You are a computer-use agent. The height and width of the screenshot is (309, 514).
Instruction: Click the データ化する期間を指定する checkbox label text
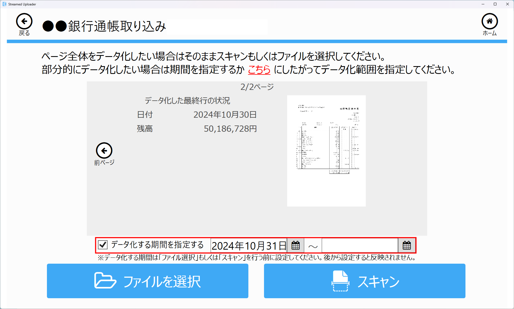pos(157,245)
